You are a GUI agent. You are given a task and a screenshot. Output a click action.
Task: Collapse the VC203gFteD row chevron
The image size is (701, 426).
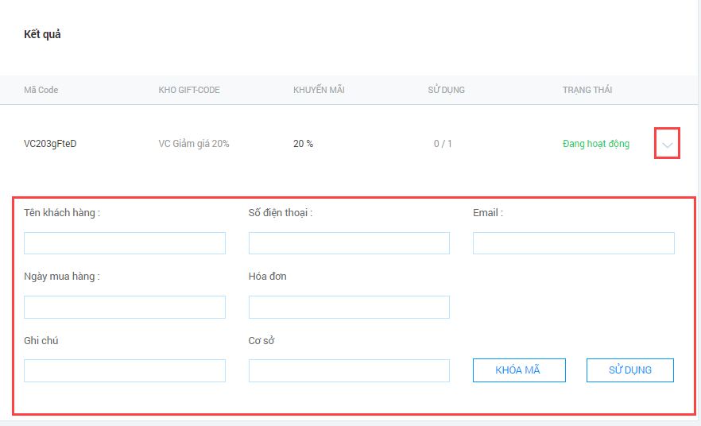click(x=667, y=145)
